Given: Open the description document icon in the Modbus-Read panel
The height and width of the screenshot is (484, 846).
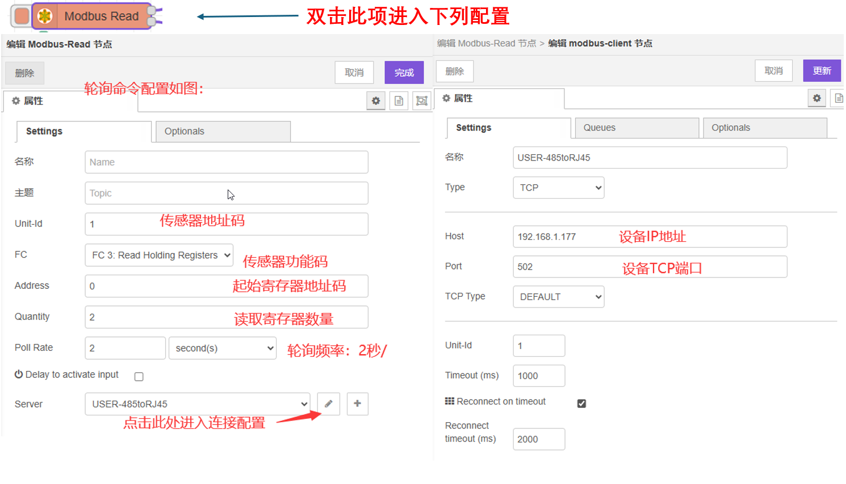Looking at the screenshot, I should click(x=399, y=101).
